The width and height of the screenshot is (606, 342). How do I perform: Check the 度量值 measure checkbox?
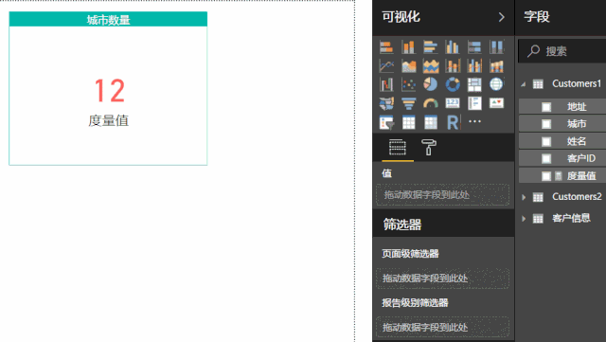click(546, 176)
